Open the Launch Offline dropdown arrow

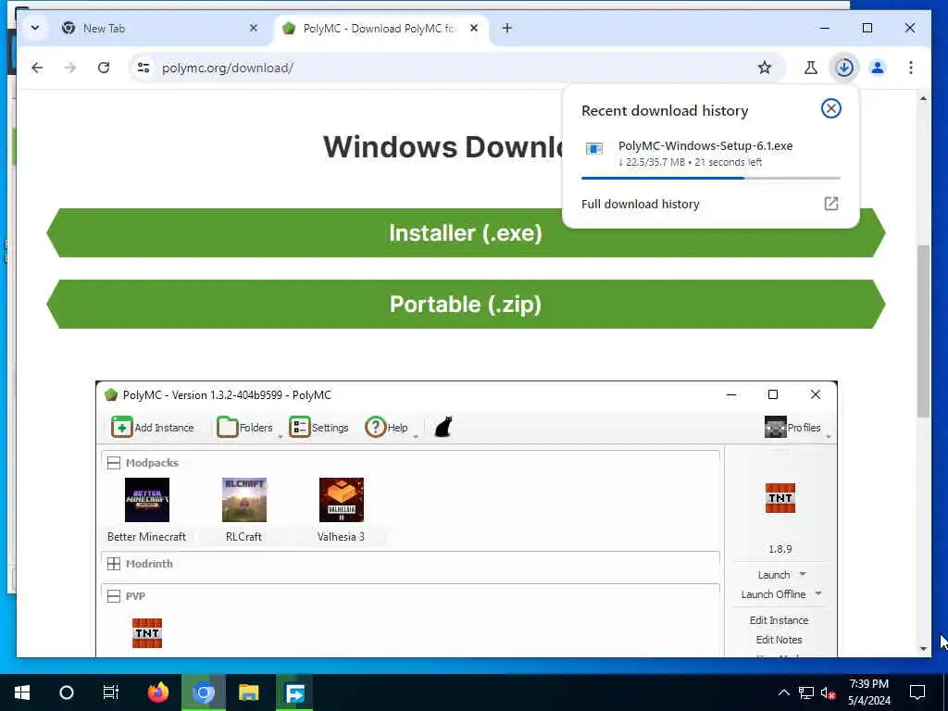coord(818,593)
